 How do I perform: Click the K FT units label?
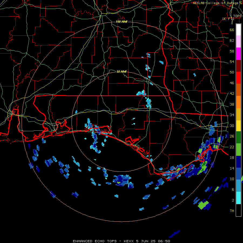228,19
